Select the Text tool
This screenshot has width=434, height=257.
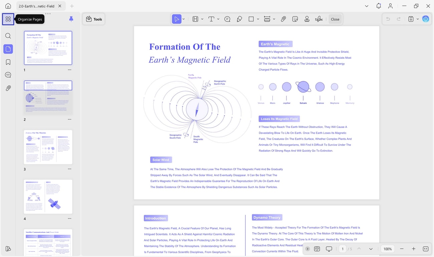pos(211,19)
